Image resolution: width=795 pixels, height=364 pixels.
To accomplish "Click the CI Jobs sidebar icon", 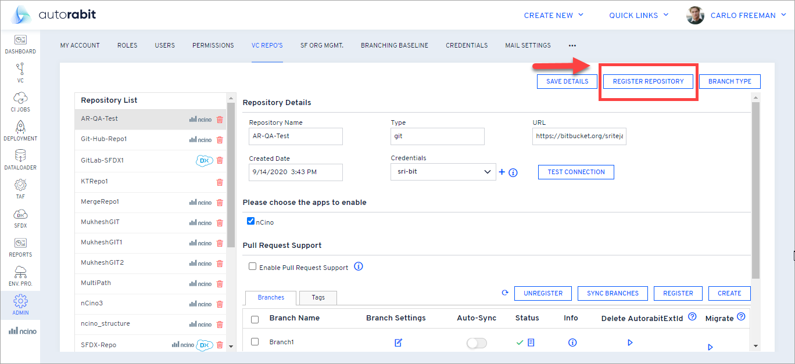I will (20, 101).
